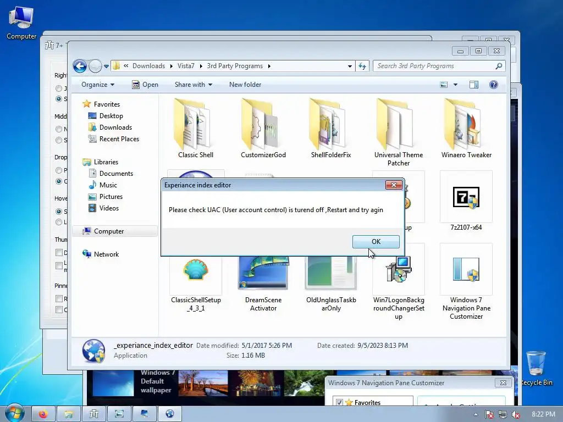563x422 pixels.
Task: Click Vista7 in the address breadcrumb
Action: 186,66
